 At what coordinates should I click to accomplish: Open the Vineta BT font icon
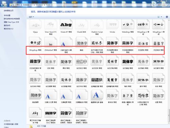tap(66, 25)
